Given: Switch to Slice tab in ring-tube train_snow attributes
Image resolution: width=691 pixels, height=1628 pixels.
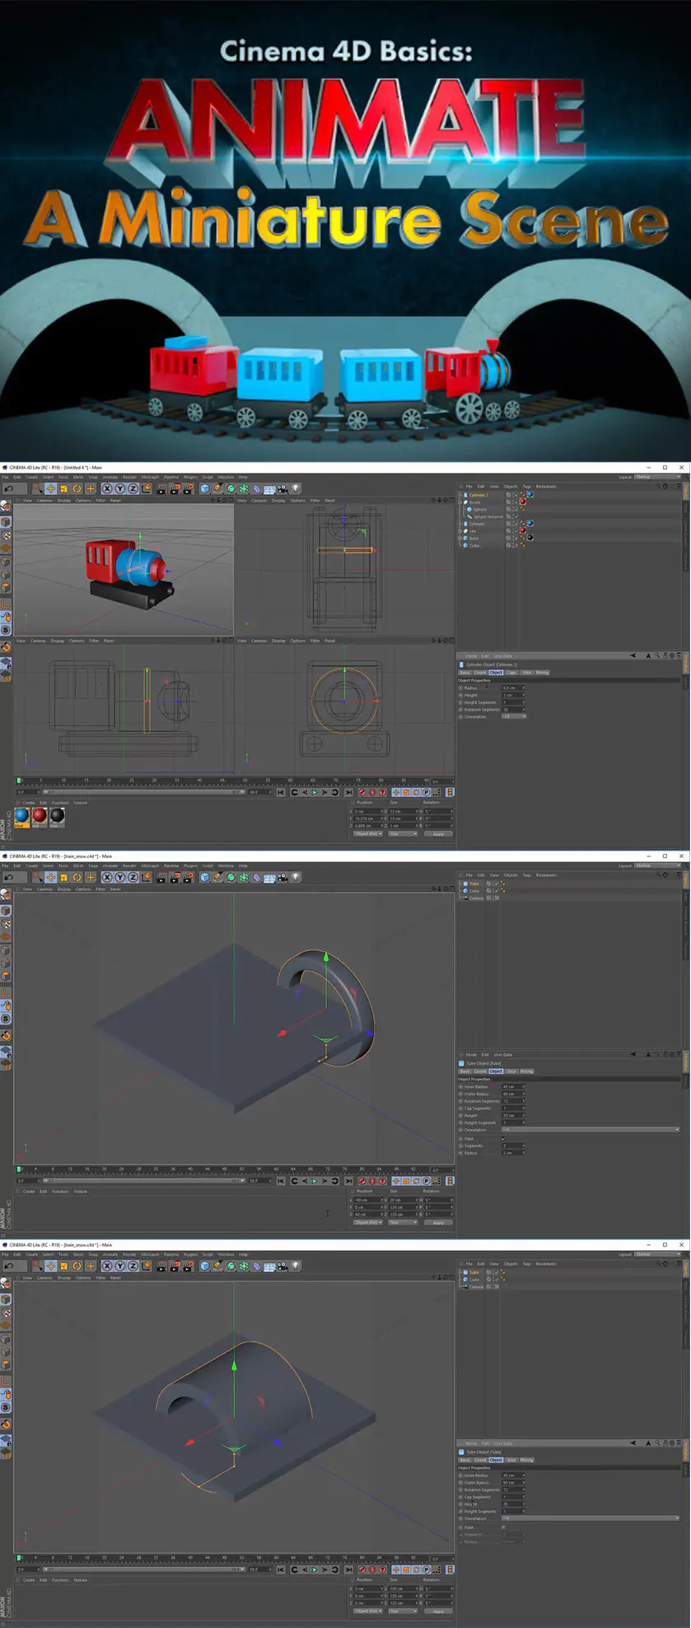Looking at the screenshot, I should pos(511,1071).
